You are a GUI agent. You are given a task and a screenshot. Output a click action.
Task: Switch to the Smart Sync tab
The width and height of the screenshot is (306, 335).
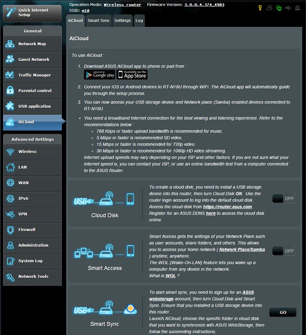pos(99,21)
